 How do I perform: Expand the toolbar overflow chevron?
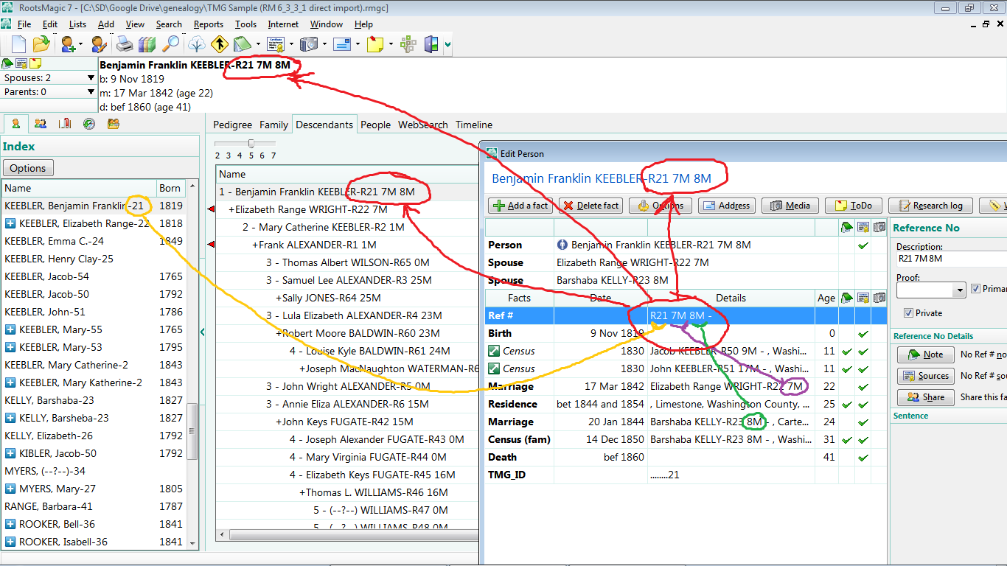pyautogui.click(x=448, y=46)
